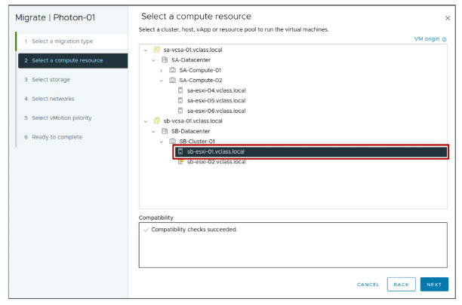Collapse the sb-vcsa-01.vclass.local node
The image size is (462, 305).
click(146, 121)
